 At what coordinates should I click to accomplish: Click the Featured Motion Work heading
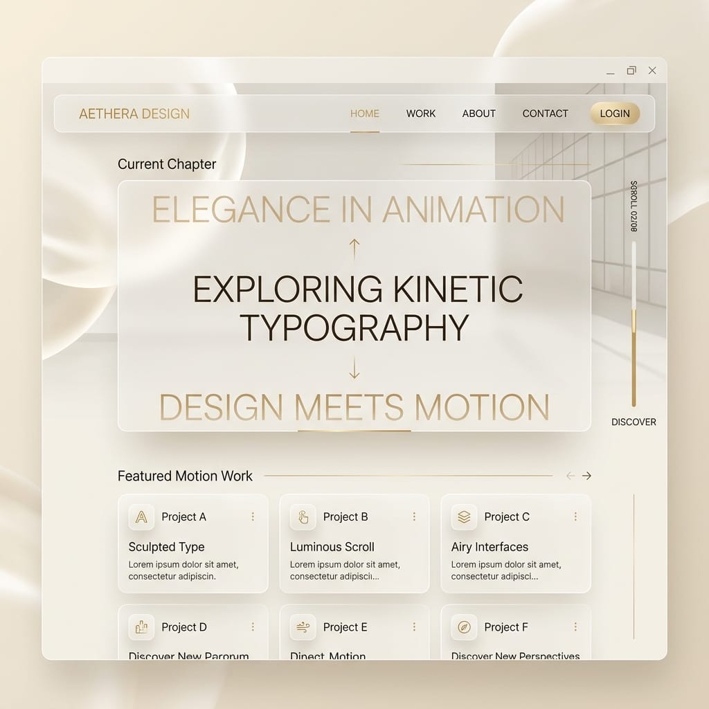coord(185,476)
